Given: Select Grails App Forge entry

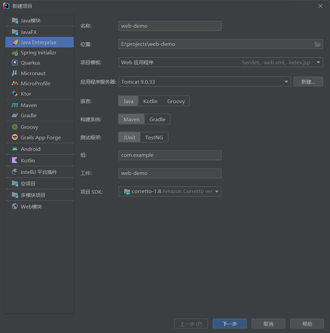Looking at the screenshot, I should pos(40,137).
